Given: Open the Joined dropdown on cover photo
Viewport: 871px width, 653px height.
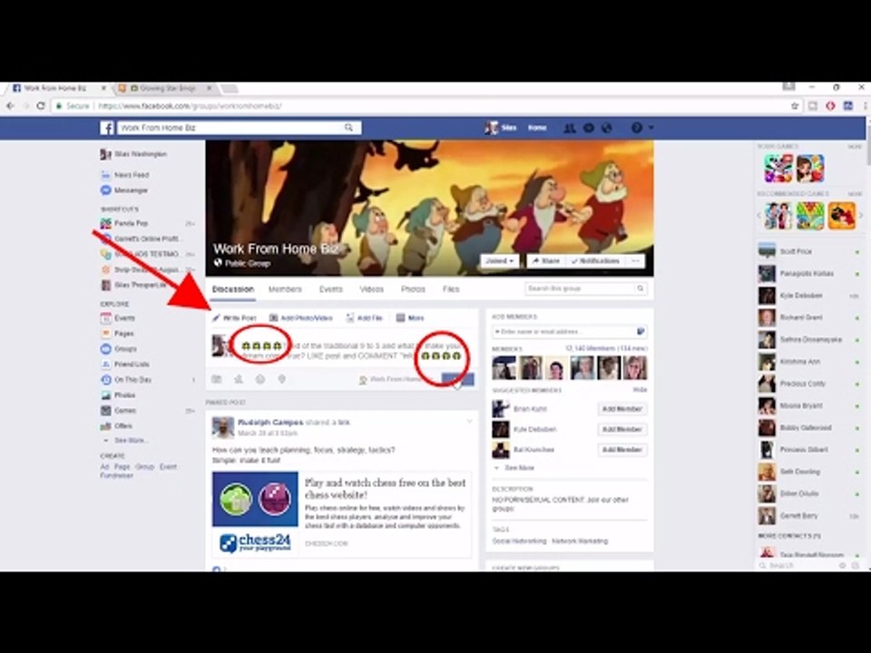Looking at the screenshot, I should 500,261.
